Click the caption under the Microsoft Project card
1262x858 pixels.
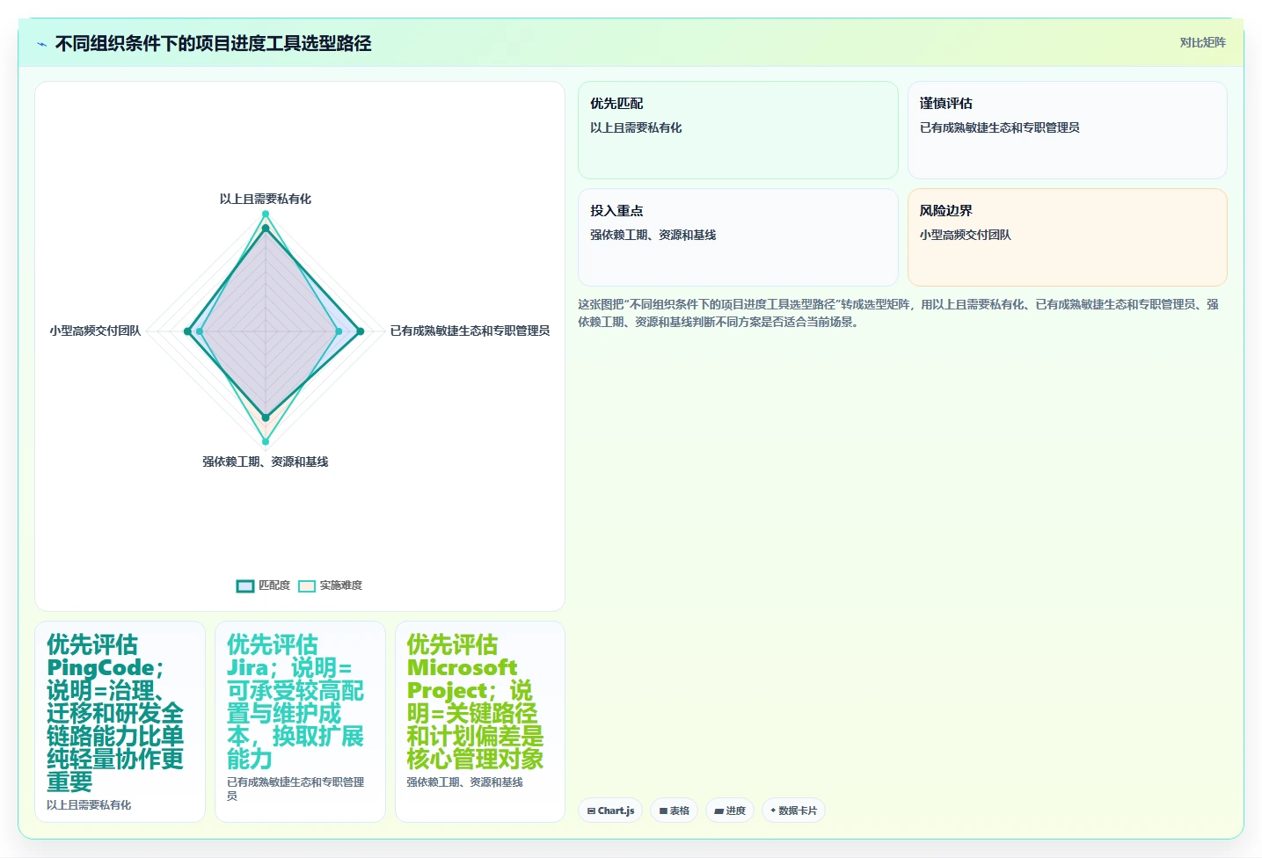(x=464, y=782)
